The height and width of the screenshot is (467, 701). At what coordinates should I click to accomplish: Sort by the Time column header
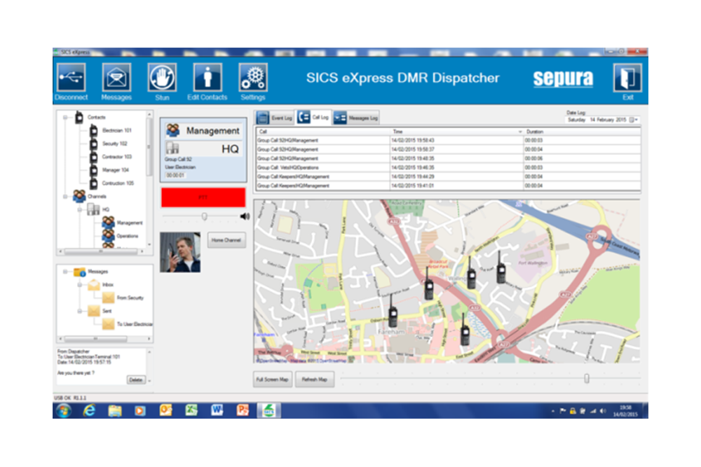pyautogui.click(x=456, y=132)
